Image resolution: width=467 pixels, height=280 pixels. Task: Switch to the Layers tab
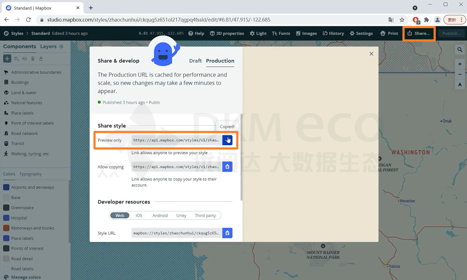point(48,46)
